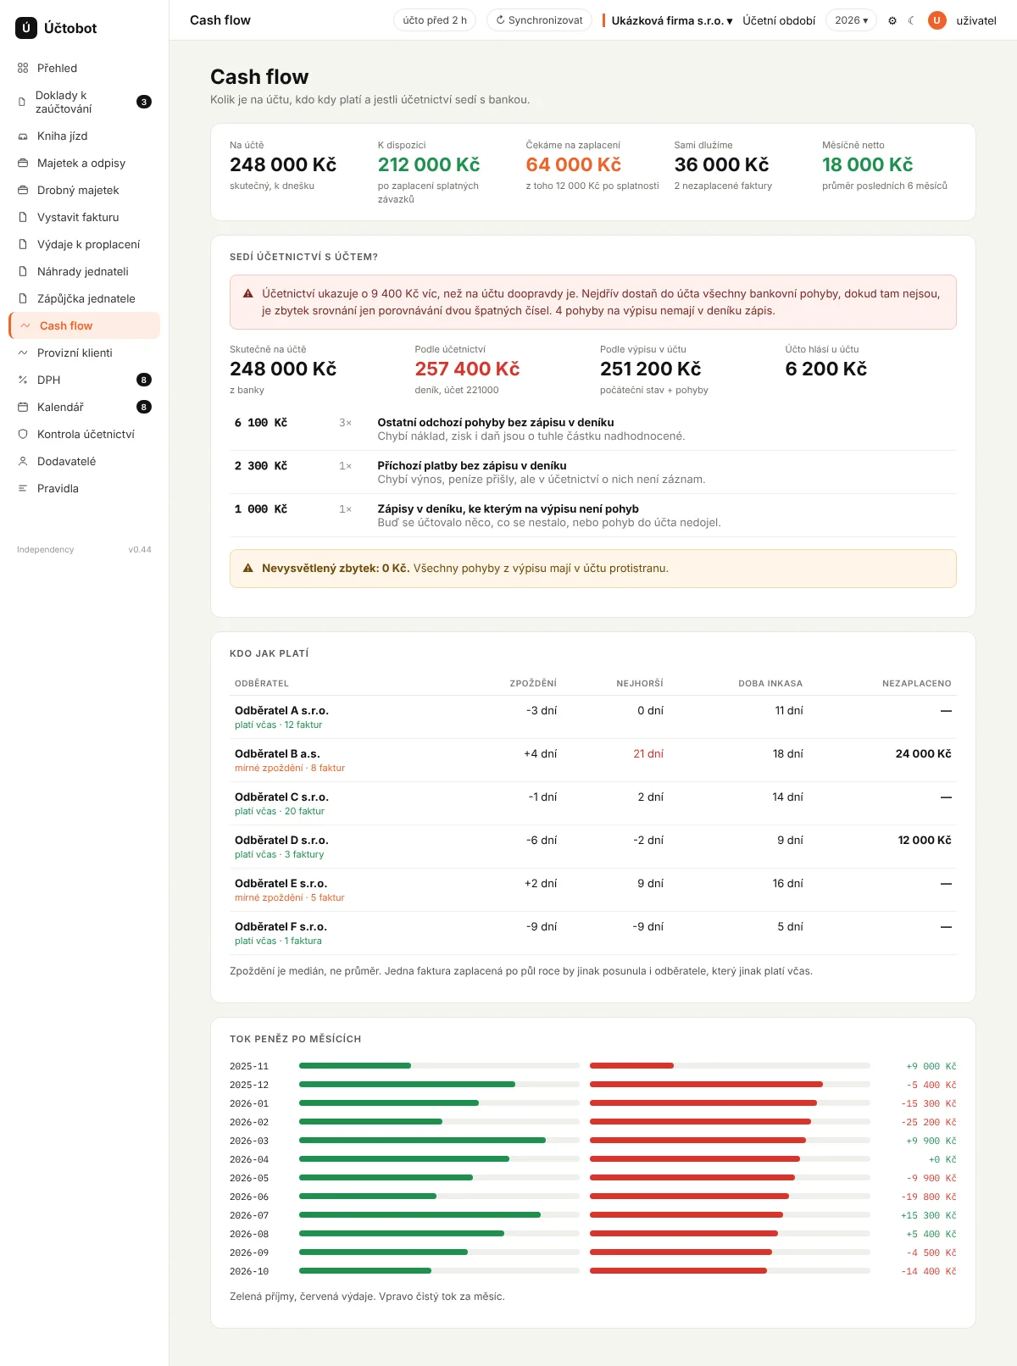Click the red "21 dní" worst delay value
This screenshot has width=1017, height=1366.
click(x=648, y=753)
